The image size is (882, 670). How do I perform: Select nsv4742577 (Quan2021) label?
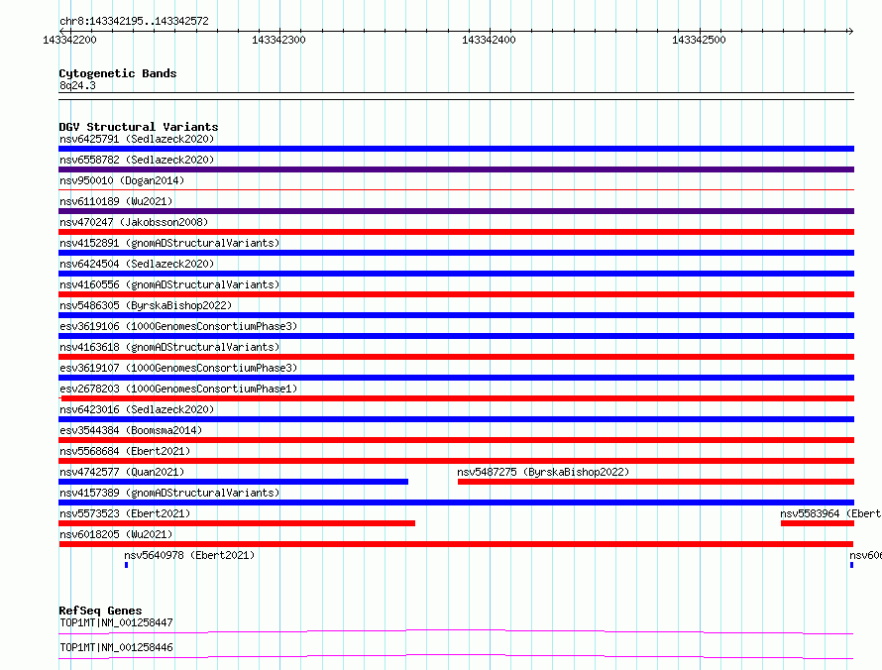click(x=122, y=472)
